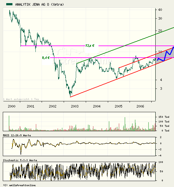Click the '8,4 €' price level label
The width and height of the screenshot is (174, 187).
coord(46,58)
